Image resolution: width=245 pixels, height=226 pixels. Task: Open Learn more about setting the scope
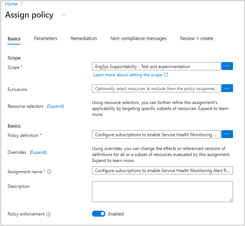tap(128, 75)
